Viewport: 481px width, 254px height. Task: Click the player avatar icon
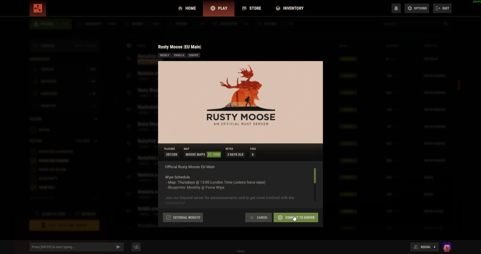tap(447, 247)
